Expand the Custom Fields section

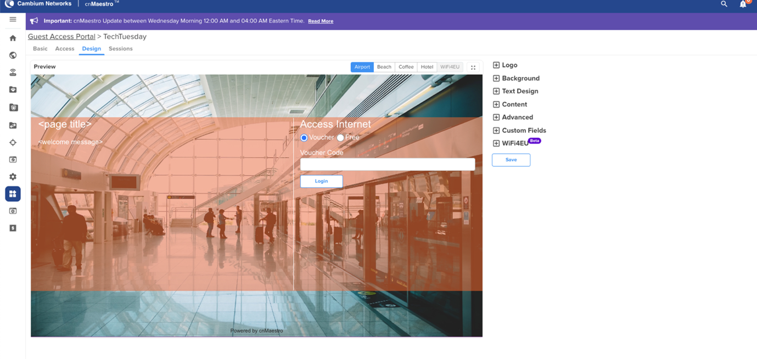tap(496, 131)
